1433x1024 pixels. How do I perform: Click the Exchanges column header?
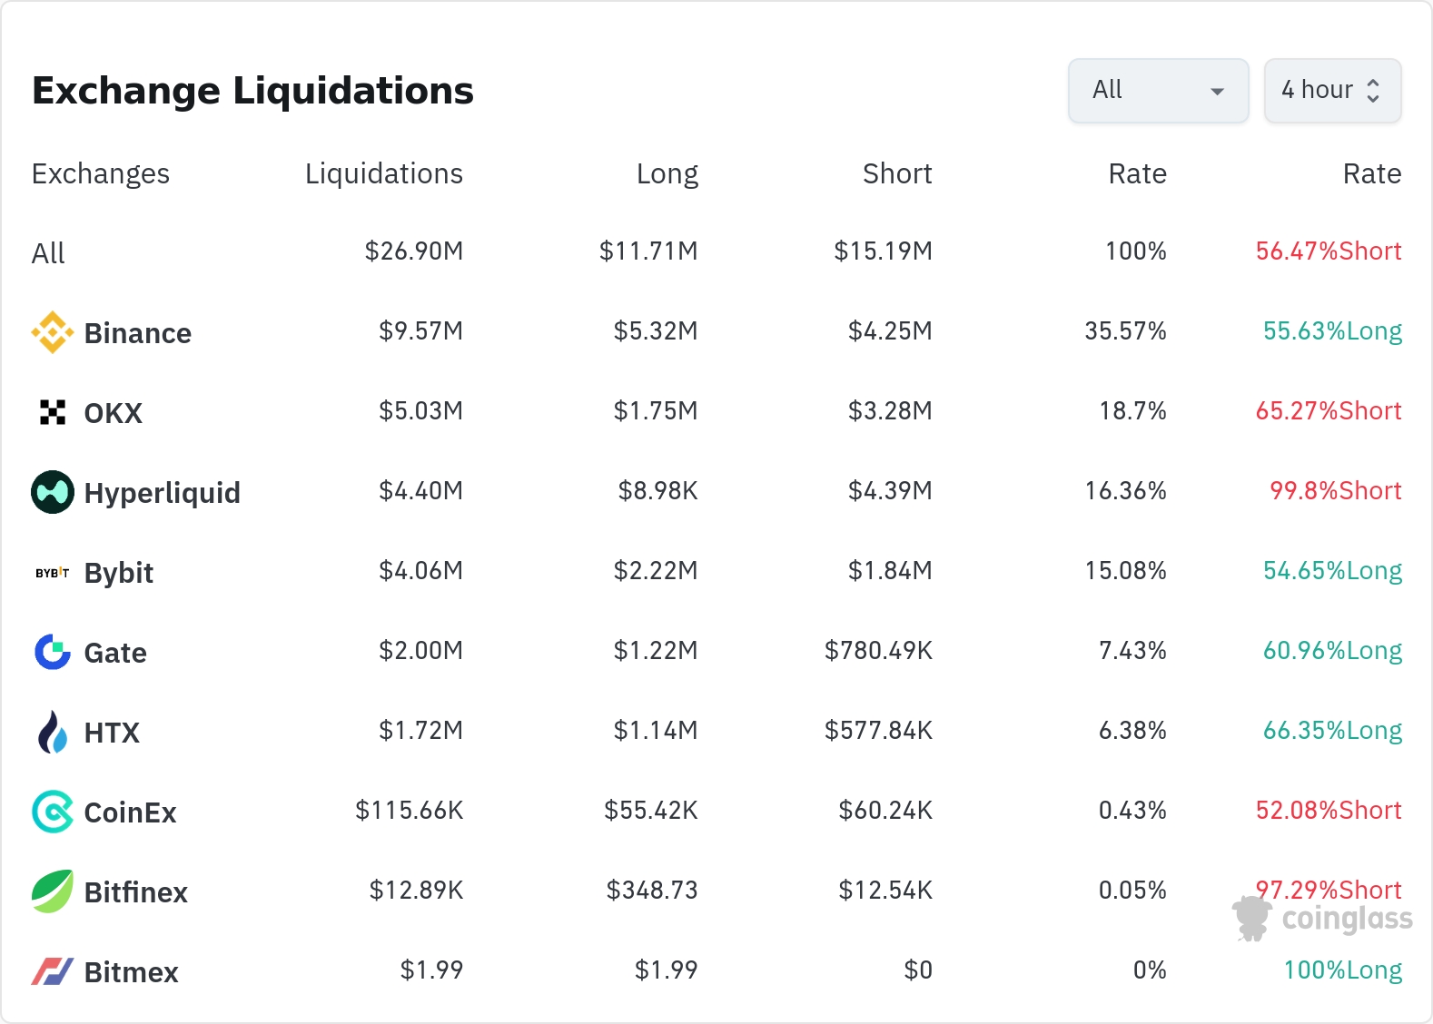click(101, 173)
